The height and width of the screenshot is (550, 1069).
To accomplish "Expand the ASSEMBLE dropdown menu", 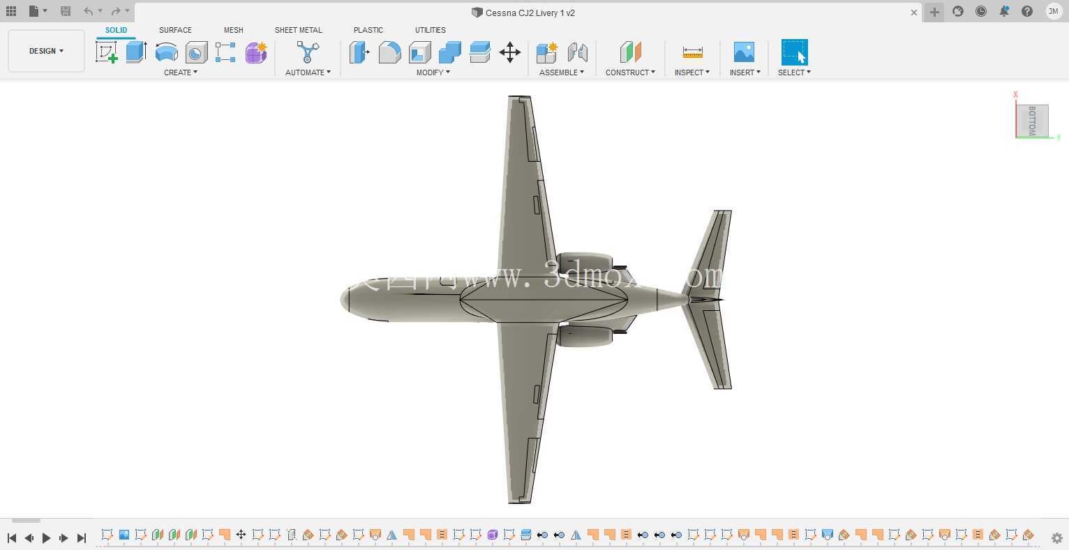I will [x=562, y=72].
